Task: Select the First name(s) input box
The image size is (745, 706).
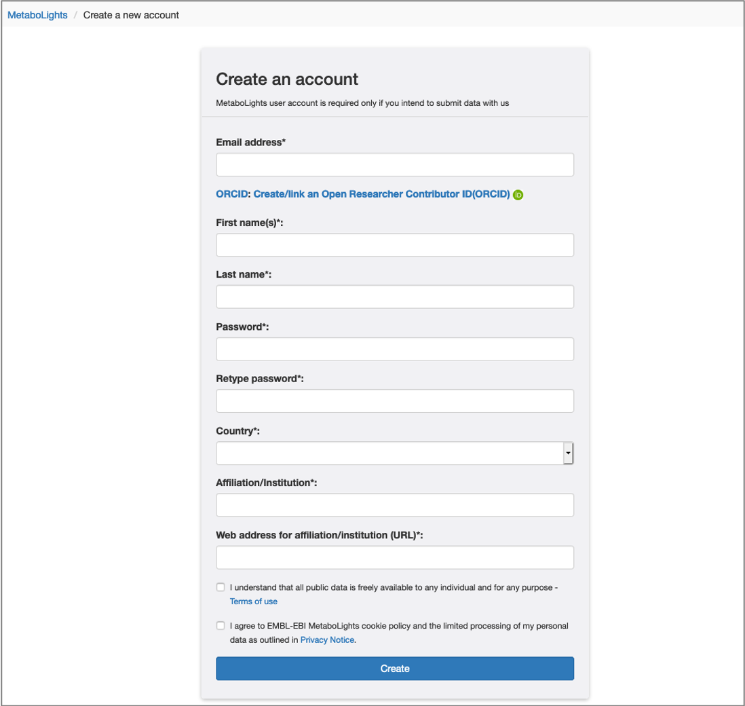Action: point(395,245)
